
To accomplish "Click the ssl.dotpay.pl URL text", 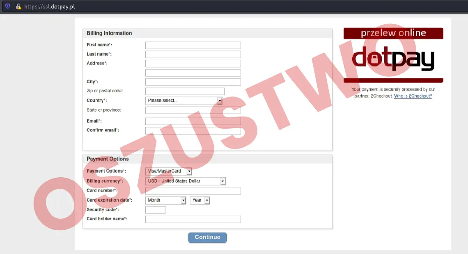I will tap(50, 6).
